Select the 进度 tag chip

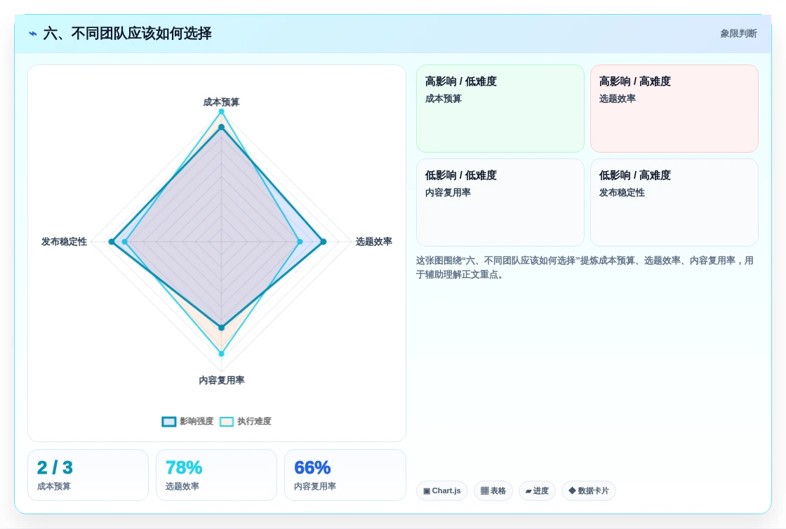pos(537,490)
